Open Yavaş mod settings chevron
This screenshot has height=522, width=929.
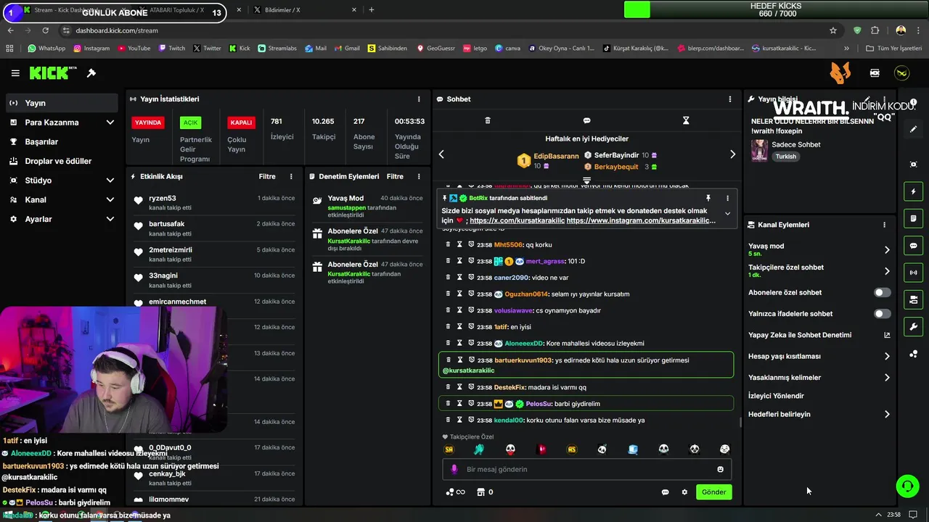click(x=887, y=249)
